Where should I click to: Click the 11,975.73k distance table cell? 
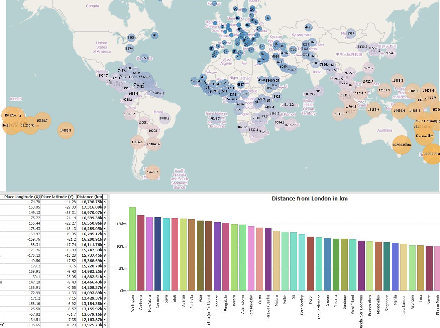89,325
